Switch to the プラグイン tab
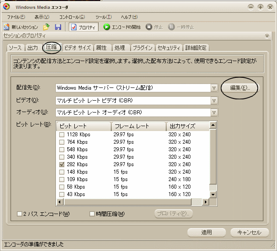The image size is (277, 251). coord(142,47)
